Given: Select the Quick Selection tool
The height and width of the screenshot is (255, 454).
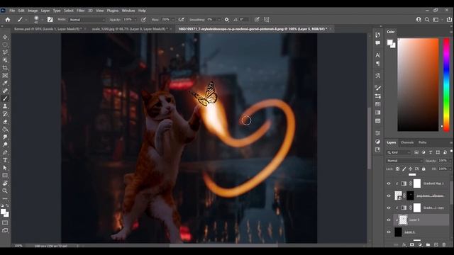Looking at the screenshot, I should pos(5,60).
